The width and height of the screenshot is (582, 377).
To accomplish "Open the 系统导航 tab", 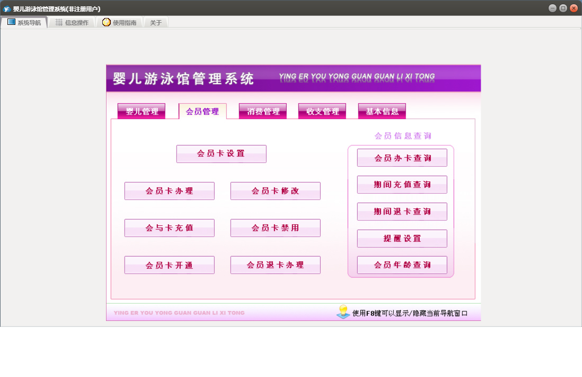I will (24, 23).
